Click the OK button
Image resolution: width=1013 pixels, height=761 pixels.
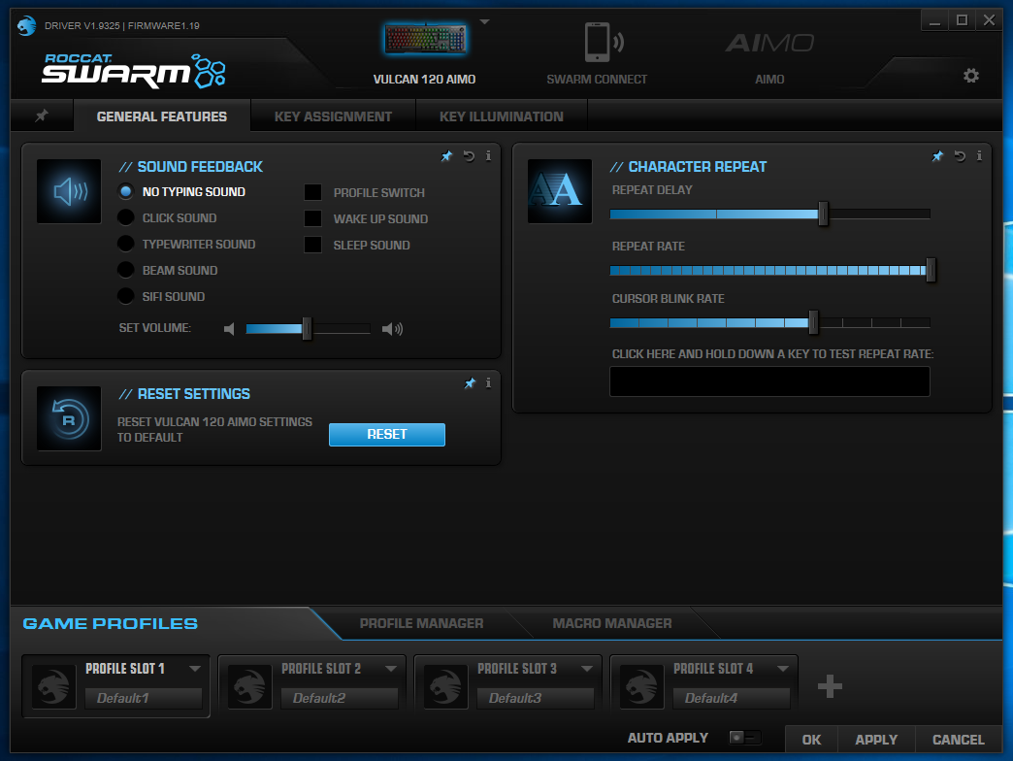[811, 740]
